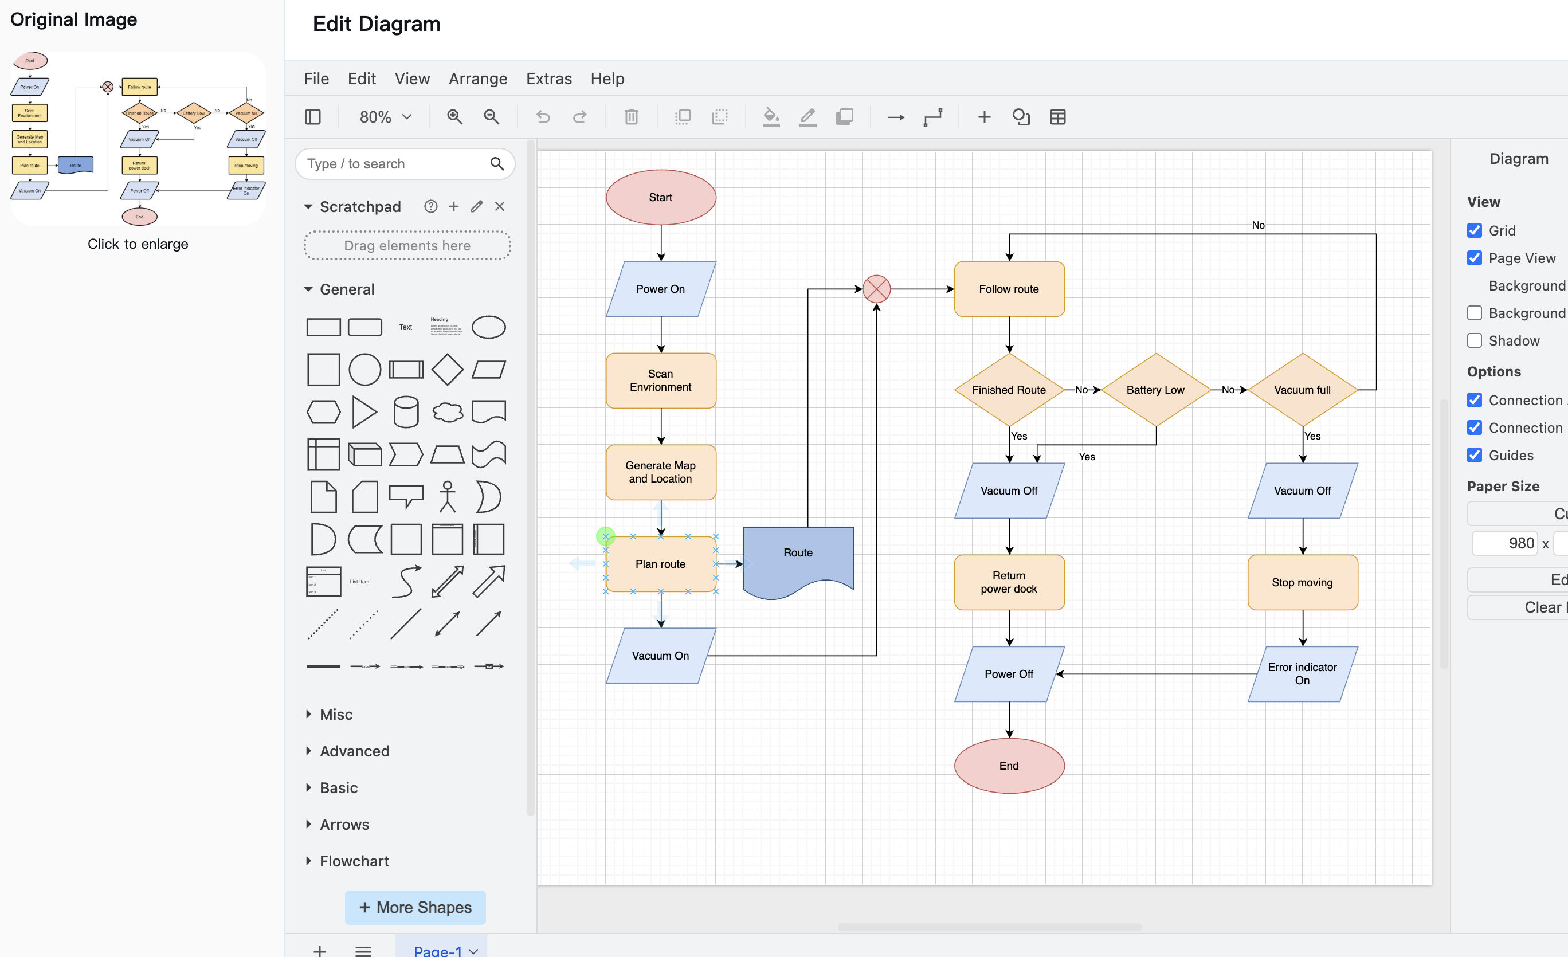Expand the Flowchart shapes section
The image size is (1568, 957).
tap(354, 861)
